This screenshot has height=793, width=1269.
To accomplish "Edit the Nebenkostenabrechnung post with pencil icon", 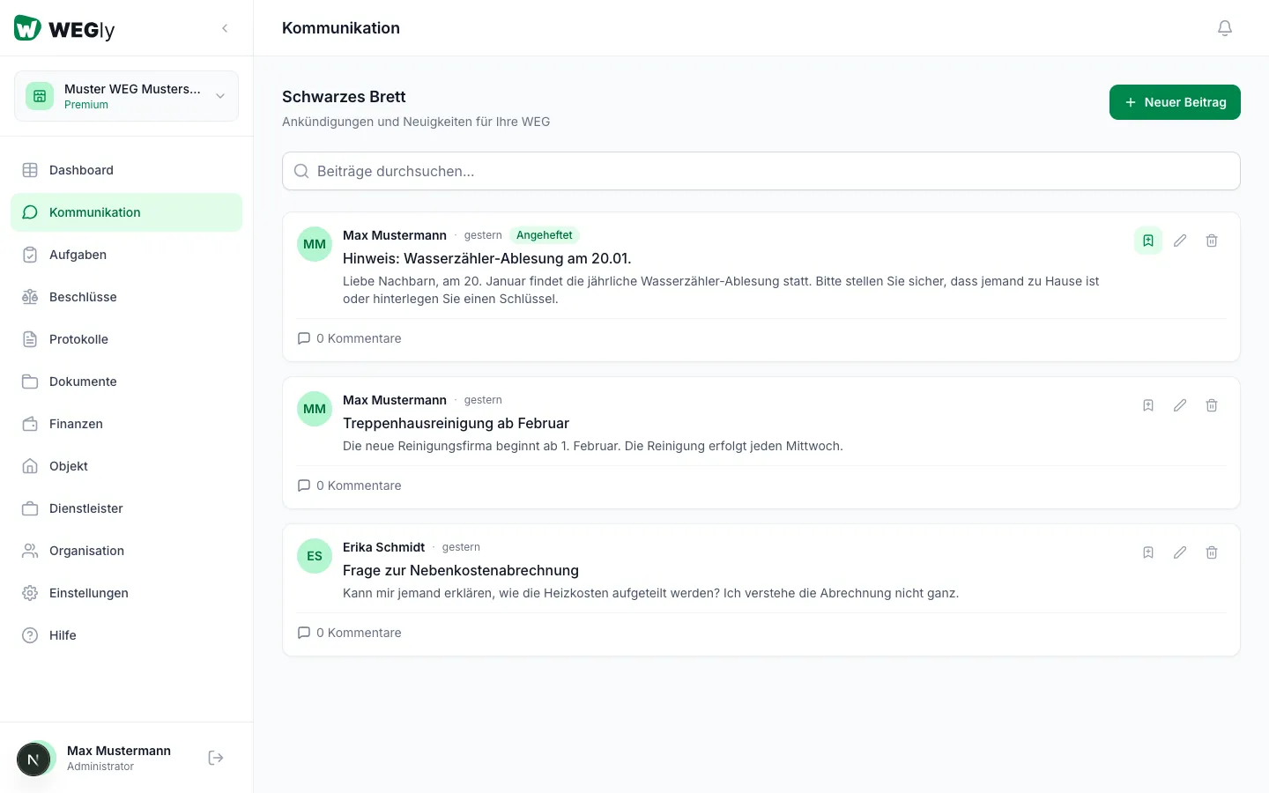I will coord(1180,552).
